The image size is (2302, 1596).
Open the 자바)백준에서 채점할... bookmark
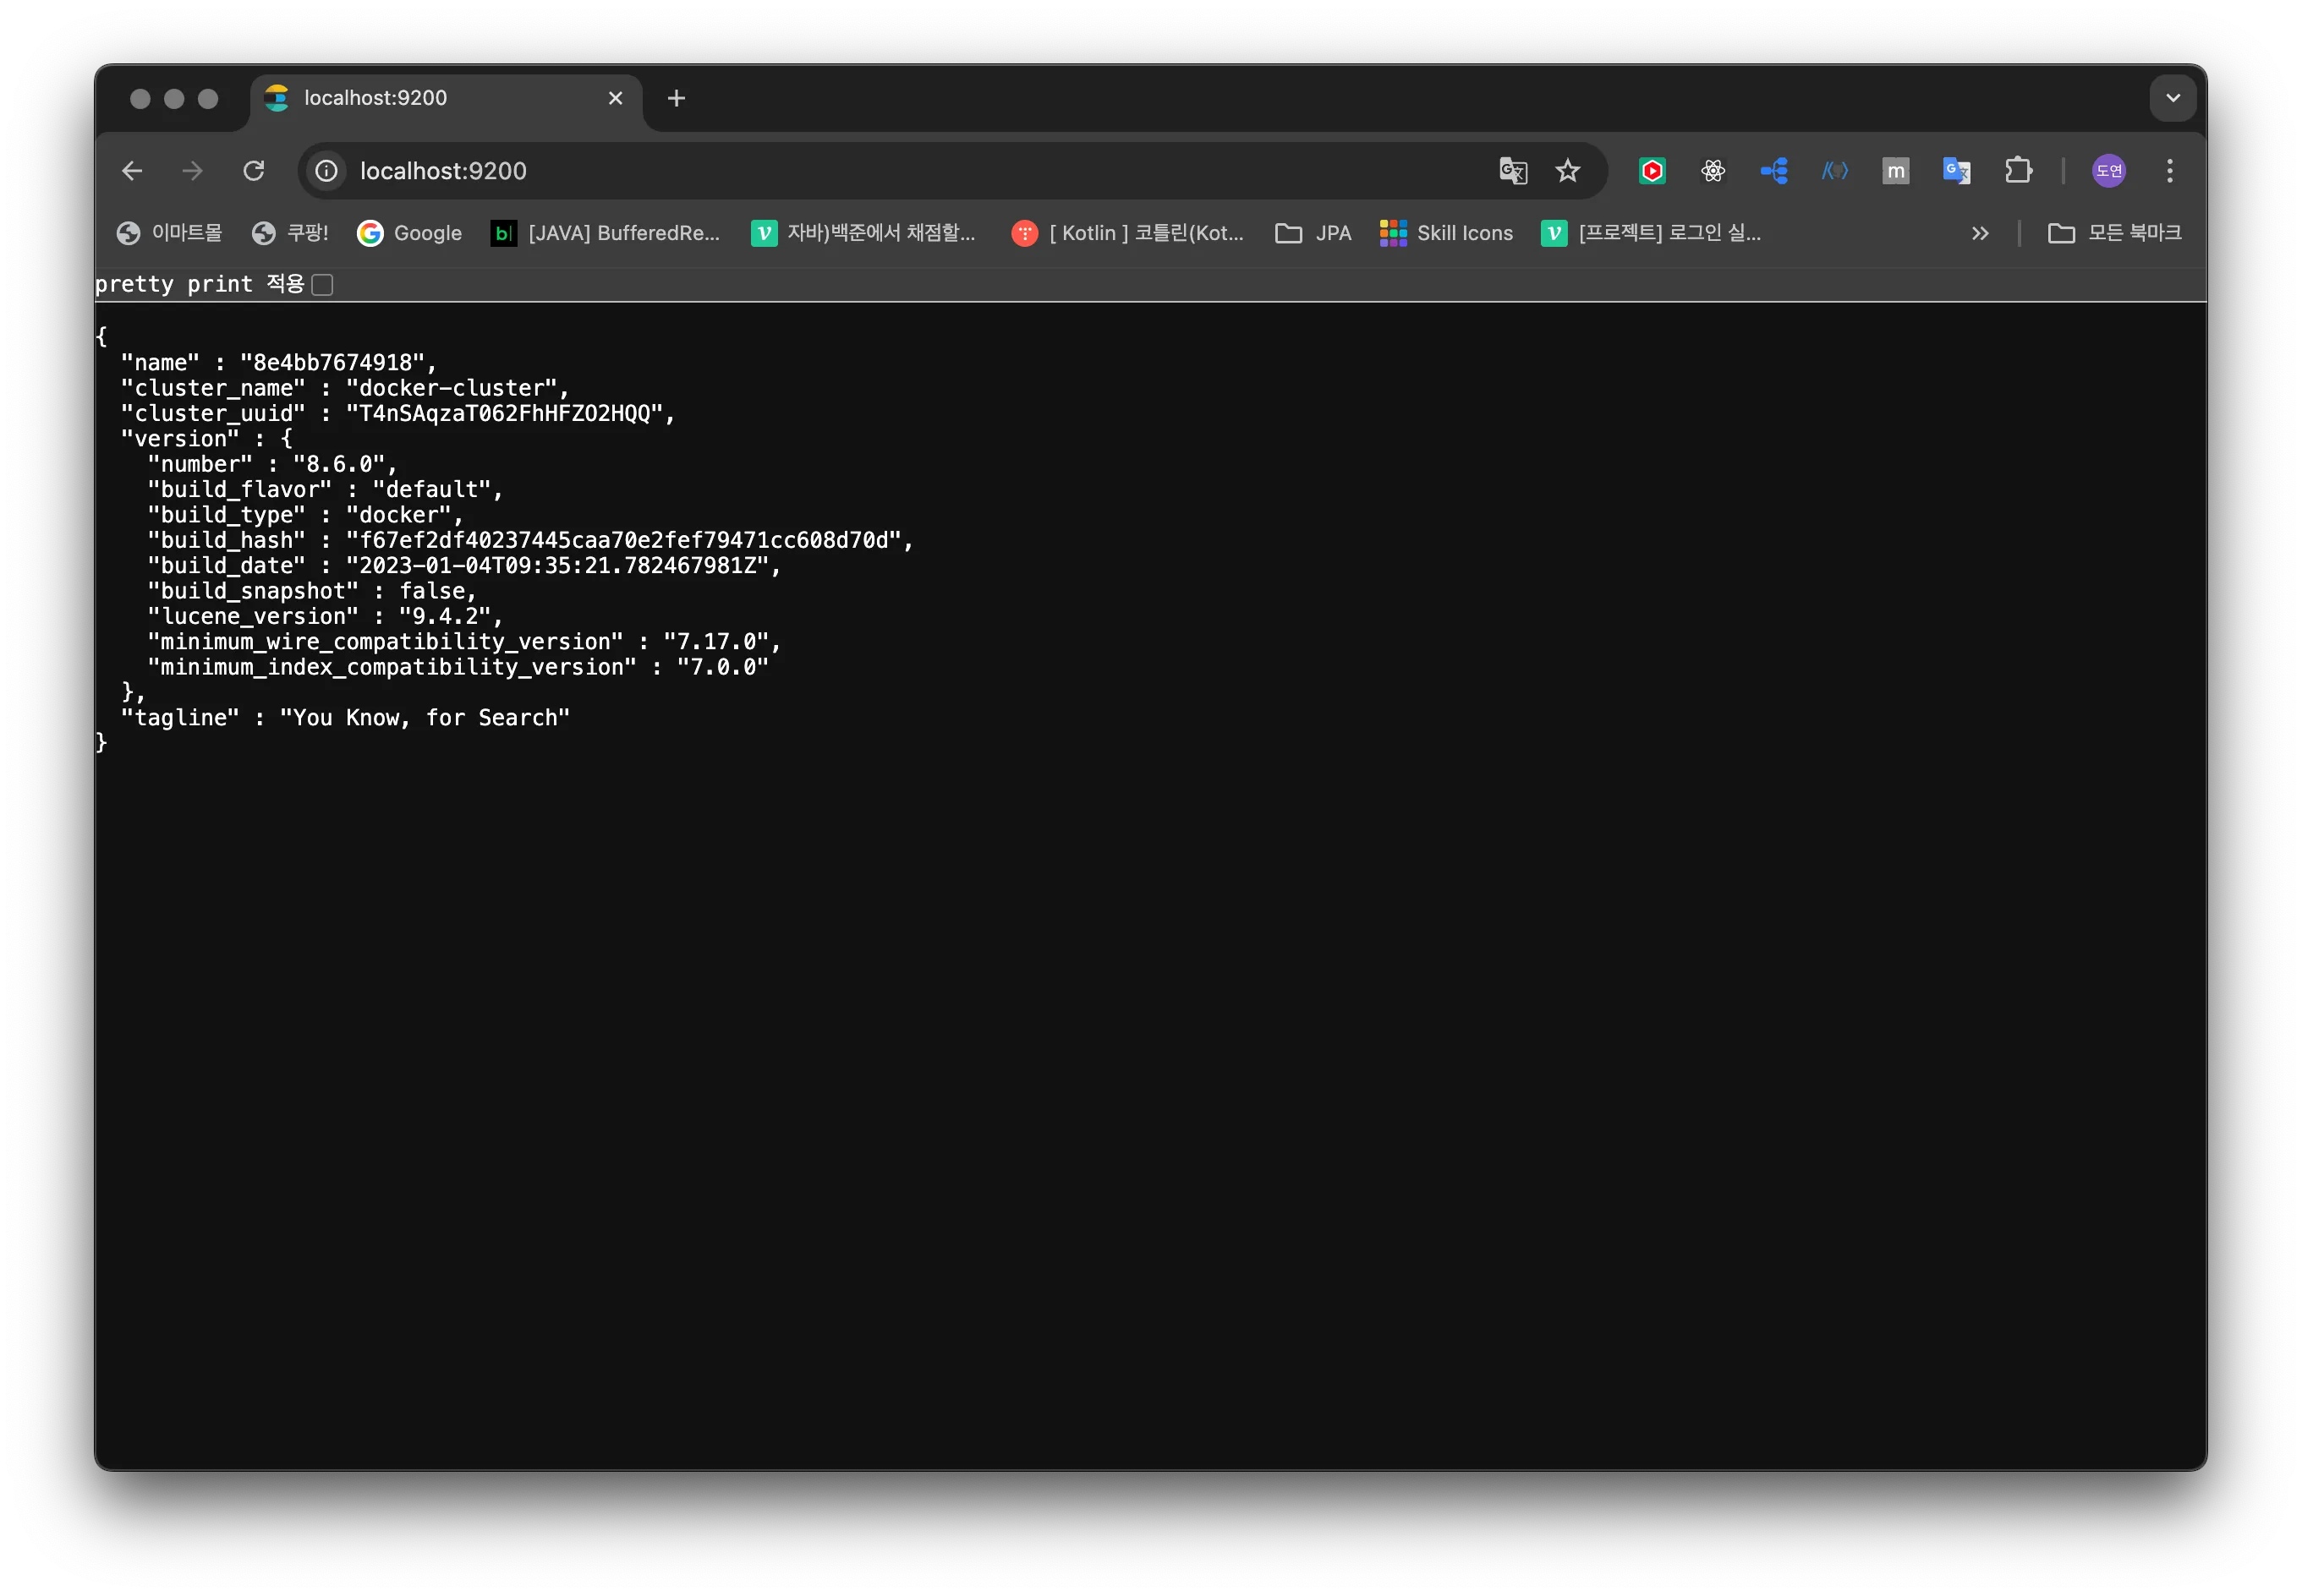point(863,233)
